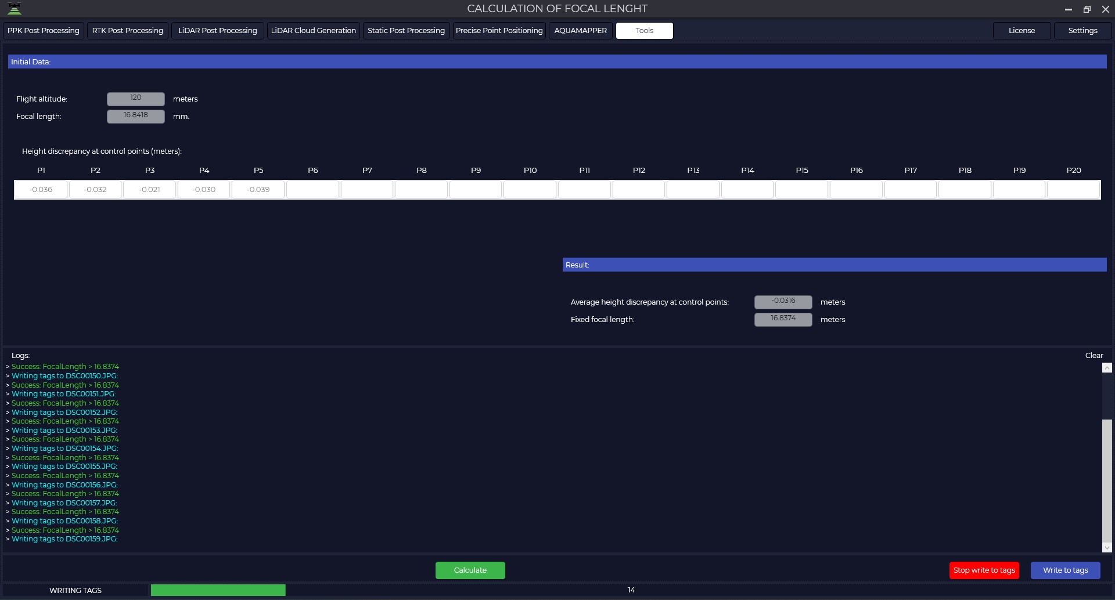Minimize the application window
This screenshot has width=1115, height=600.
(x=1069, y=9)
